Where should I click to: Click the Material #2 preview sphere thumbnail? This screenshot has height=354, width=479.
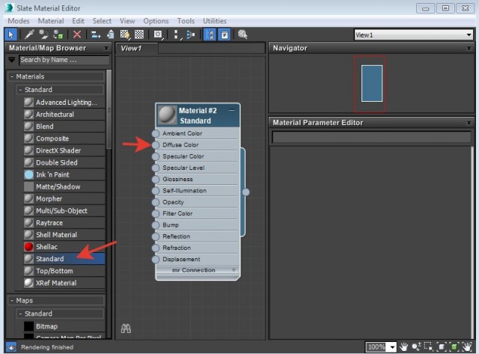coord(167,115)
